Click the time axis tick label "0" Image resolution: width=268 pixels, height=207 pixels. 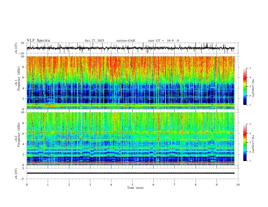click(27, 185)
